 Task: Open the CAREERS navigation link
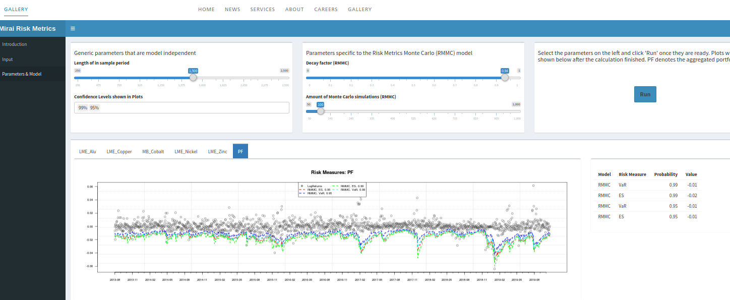pyautogui.click(x=326, y=9)
